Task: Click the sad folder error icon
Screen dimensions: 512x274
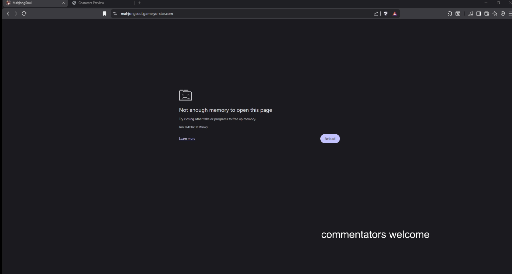Action: pyautogui.click(x=185, y=95)
